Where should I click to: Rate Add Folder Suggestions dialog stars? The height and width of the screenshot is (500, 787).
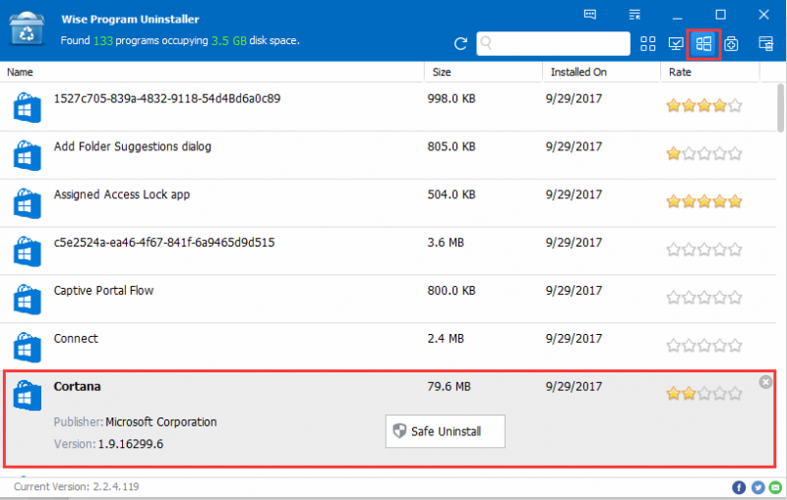[x=704, y=153]
